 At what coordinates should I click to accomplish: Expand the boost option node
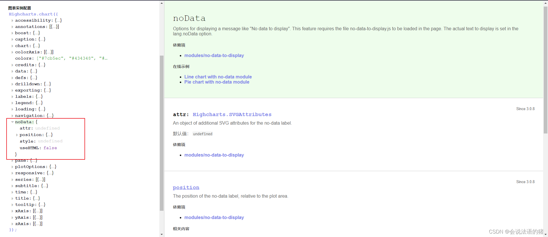(x=12, y=33)
